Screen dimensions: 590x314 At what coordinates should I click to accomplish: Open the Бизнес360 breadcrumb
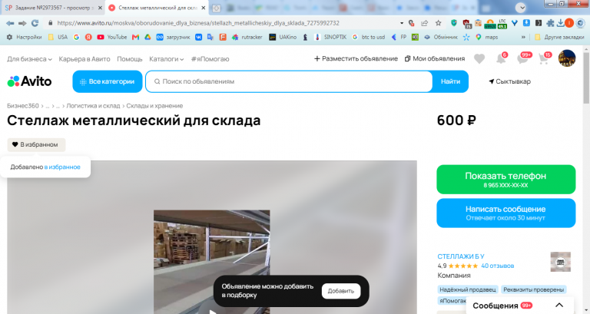point(22,106)
